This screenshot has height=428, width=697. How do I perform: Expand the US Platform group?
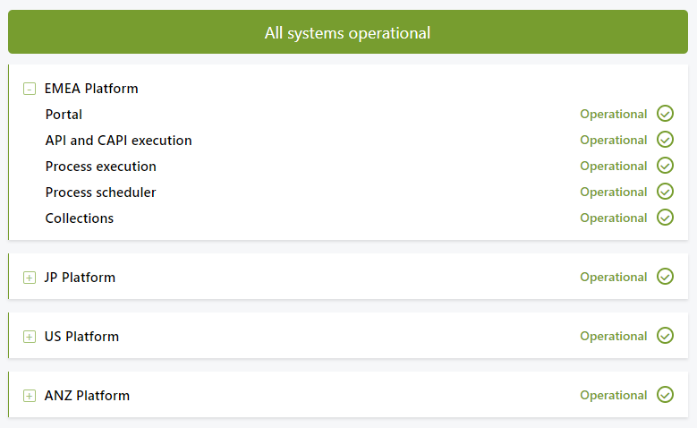30,337
